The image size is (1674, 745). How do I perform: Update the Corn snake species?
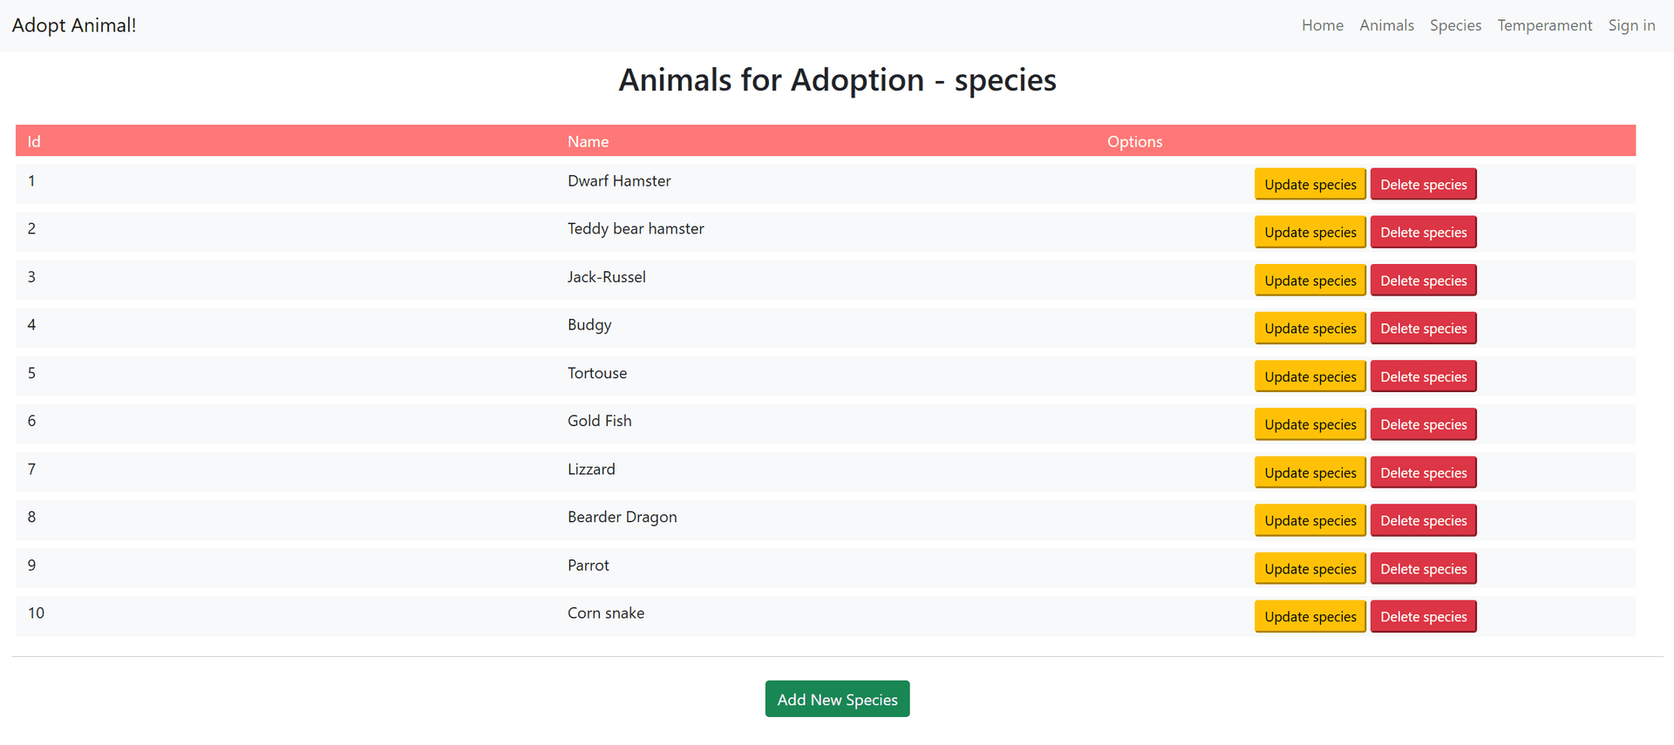1310,617
